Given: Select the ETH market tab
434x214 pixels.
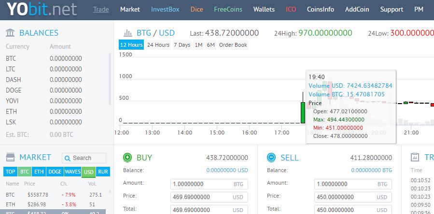Looking at the screenshot, I should pos(39,172).
